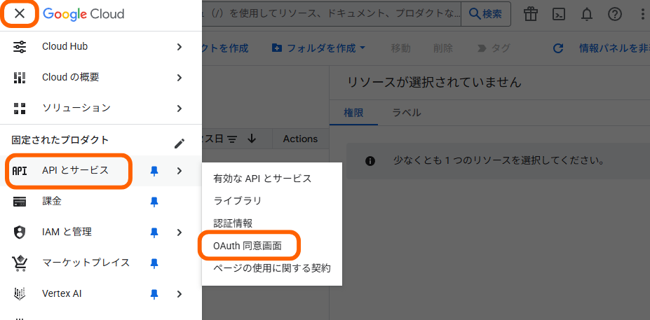Open Cloud Hub sliders icon
The width and height of the screenshot is (650, 320).
coord(20,47)
